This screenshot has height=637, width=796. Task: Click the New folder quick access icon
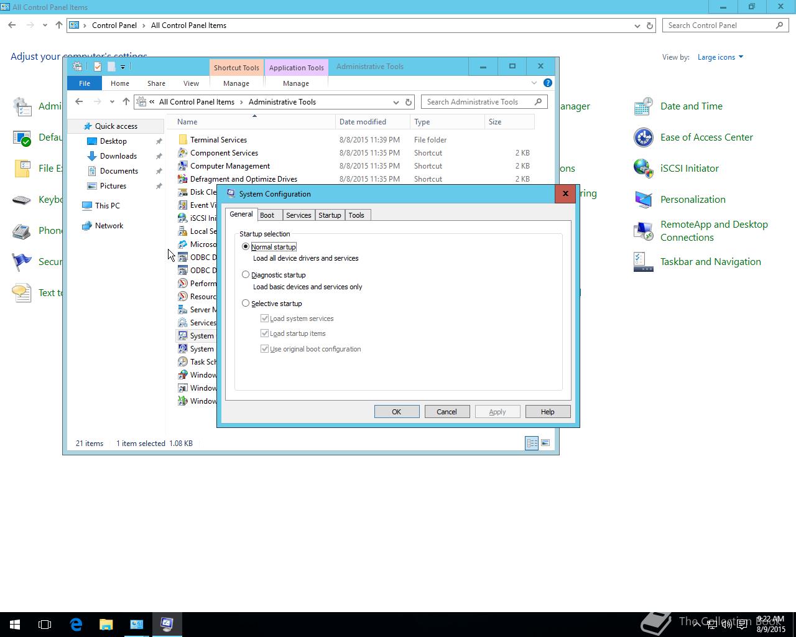pos(111,67)
